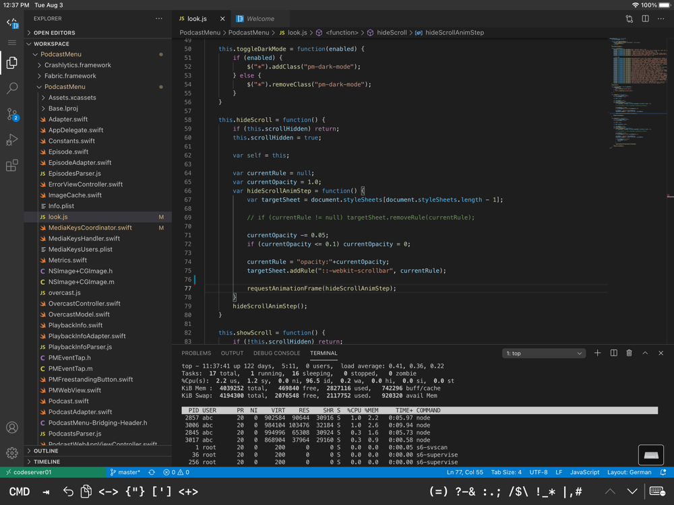Maximize the terminal panel with the up chevron
Viewport: 674px width, 505px height.
[645, 353]
